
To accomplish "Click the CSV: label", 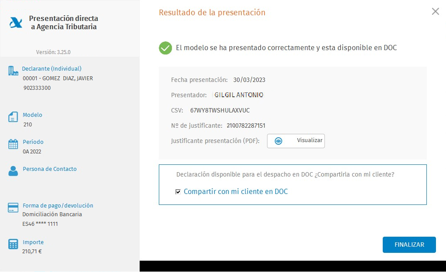I will pos(177,110).
